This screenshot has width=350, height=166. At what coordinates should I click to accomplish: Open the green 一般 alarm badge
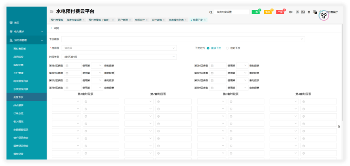(256, 12)
